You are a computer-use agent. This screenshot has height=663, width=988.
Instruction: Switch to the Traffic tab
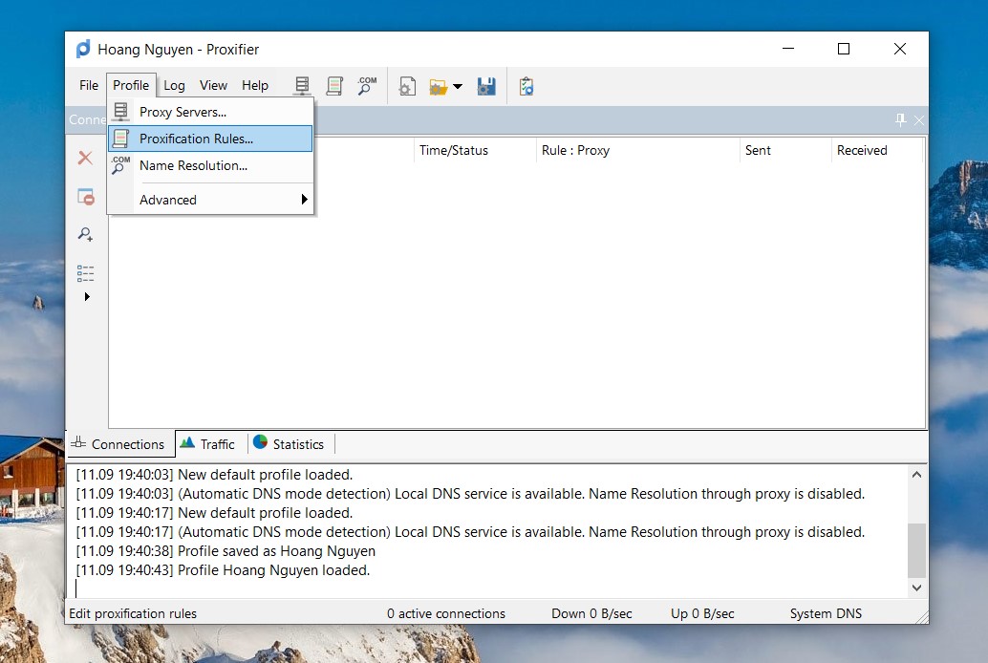(x=207, y=444)
